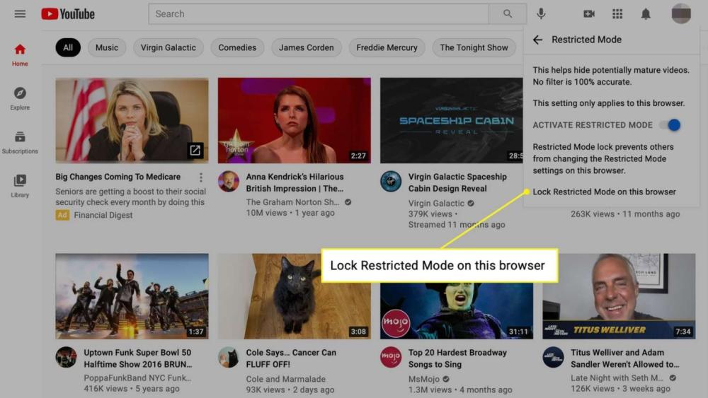This screenshot has width=708, height=398.
Task: Open The Graham Norton Show channel avatar
Action: [229, 182]
